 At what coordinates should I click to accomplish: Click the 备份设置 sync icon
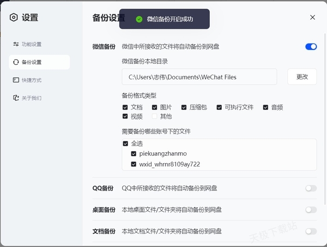click(16, 62)
